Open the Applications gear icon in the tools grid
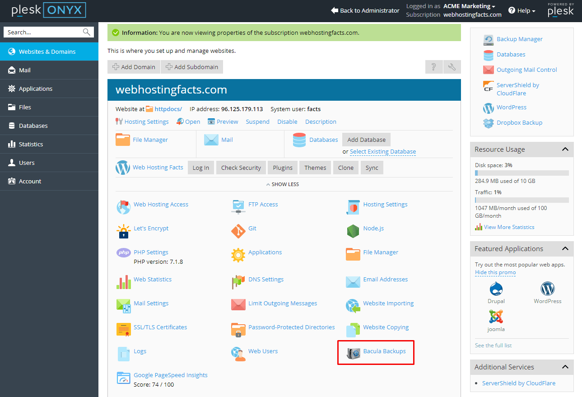The width and height of the screenshot is (582, 397). click(x=238, y=255)
